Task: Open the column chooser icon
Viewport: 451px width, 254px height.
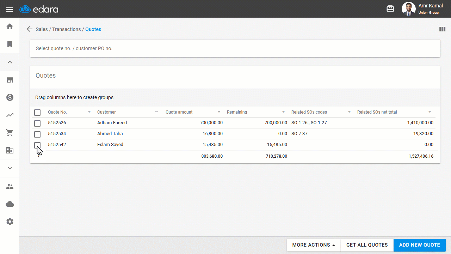Action: point(442,29)
